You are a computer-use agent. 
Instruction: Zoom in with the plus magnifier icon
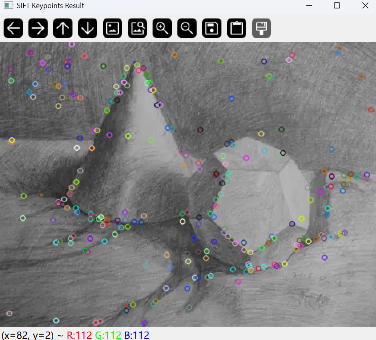click(162, 28)
